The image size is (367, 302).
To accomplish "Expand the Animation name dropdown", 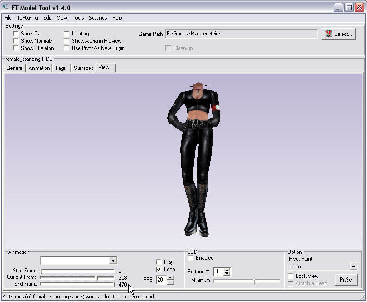I will 113,261.
